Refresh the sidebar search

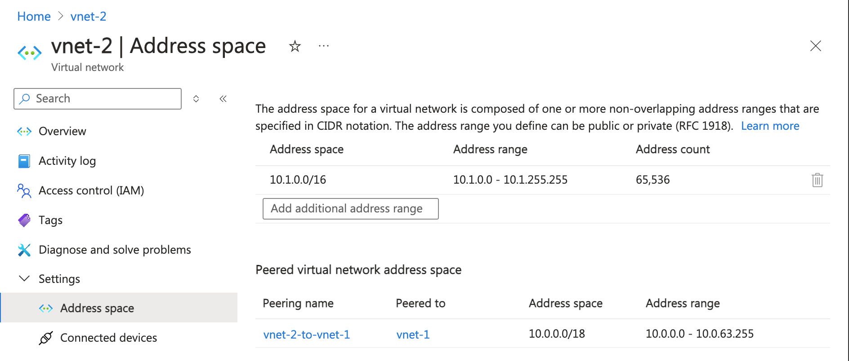click(x=196, y=99)
